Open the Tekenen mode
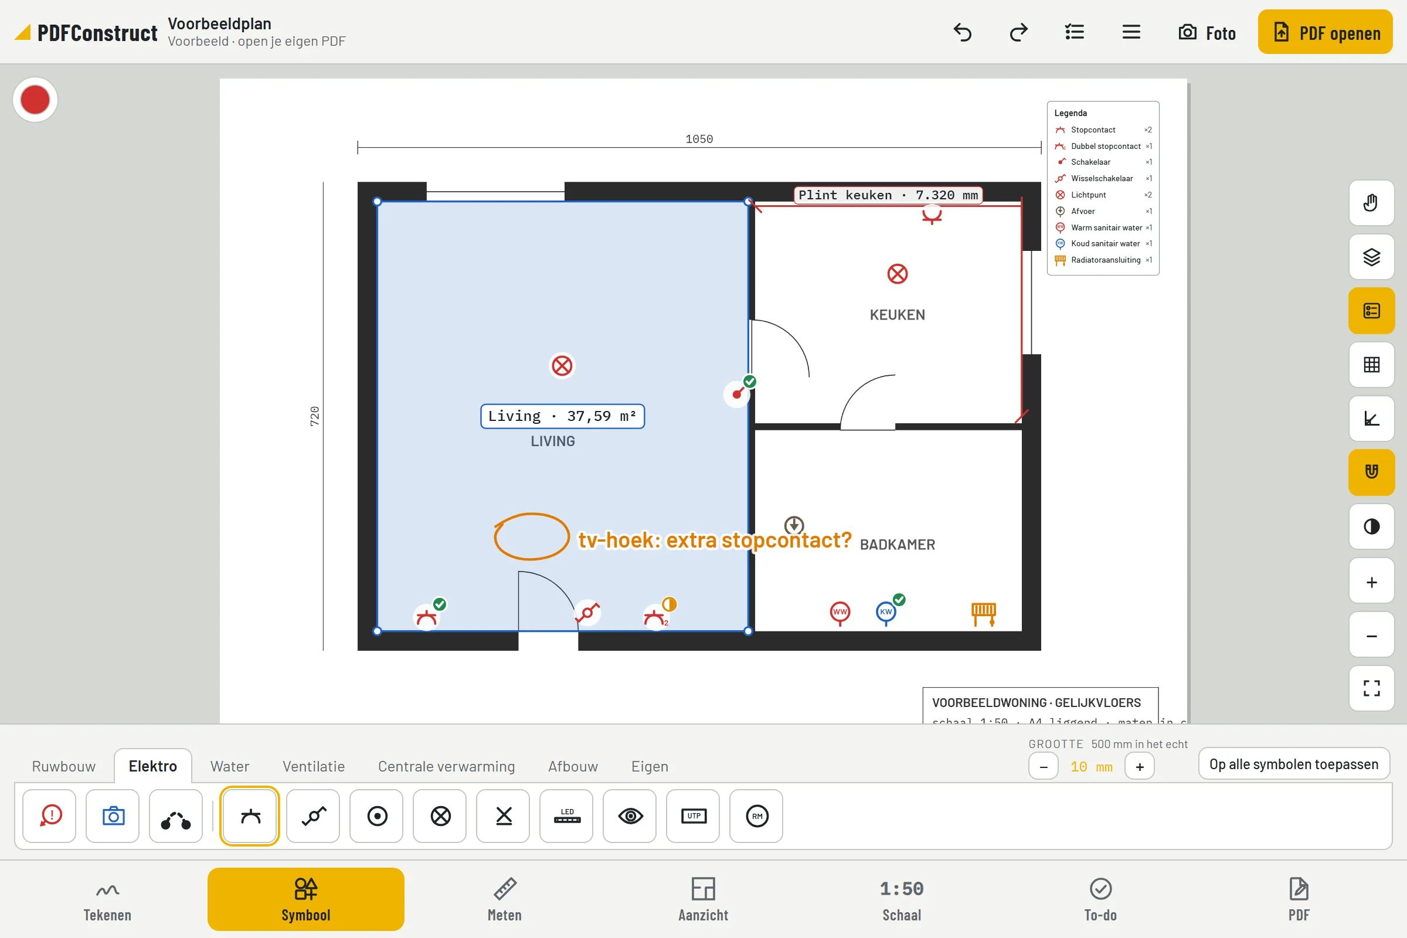1407x938 pixels. (107, 900)
